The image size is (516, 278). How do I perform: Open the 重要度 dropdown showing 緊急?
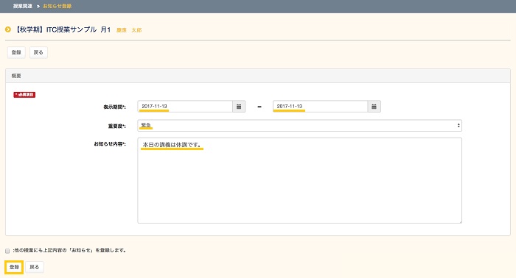(x=299, y=125)
